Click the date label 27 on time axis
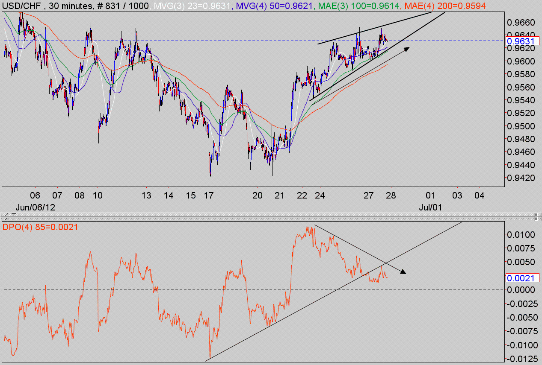542x365 pixels. [x=369, y=196]
